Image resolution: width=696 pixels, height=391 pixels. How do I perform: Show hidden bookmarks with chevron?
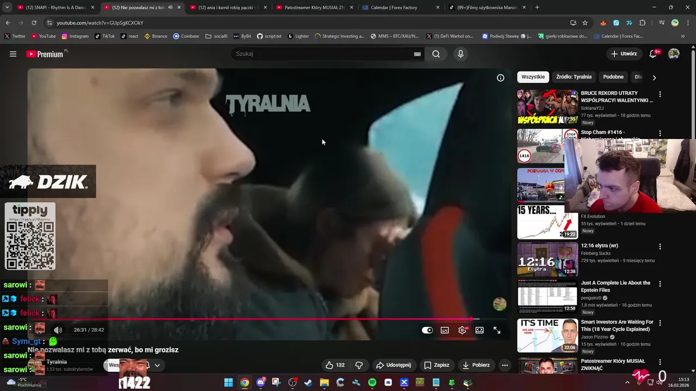[683, 36]
